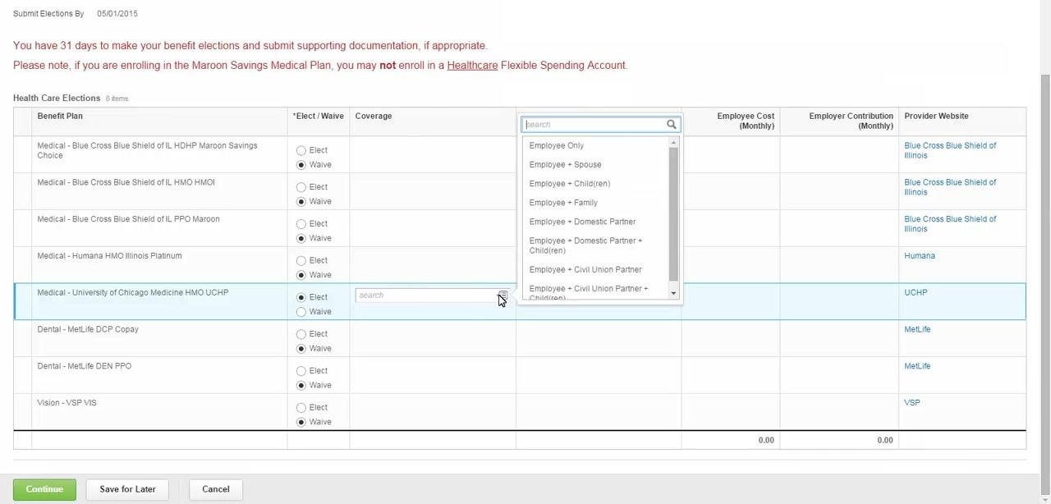Waive the Humana HMO Illinois Platinum plan

click(301, 275)
